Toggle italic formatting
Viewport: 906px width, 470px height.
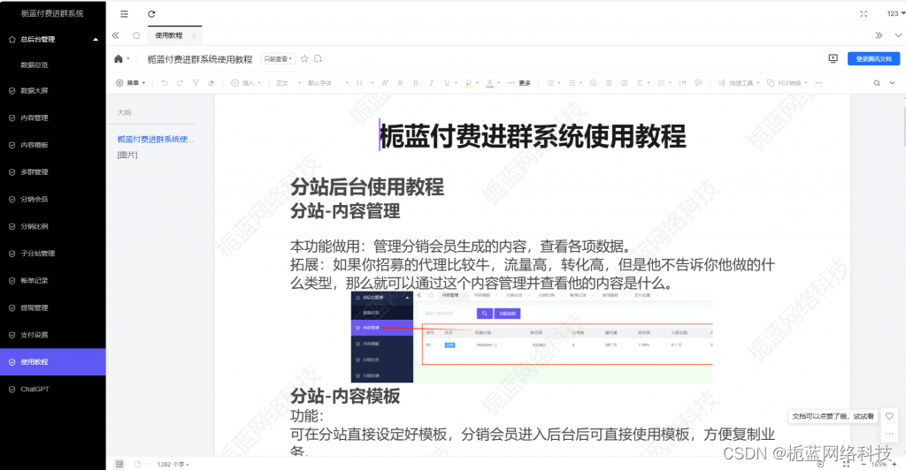(431, 83)
